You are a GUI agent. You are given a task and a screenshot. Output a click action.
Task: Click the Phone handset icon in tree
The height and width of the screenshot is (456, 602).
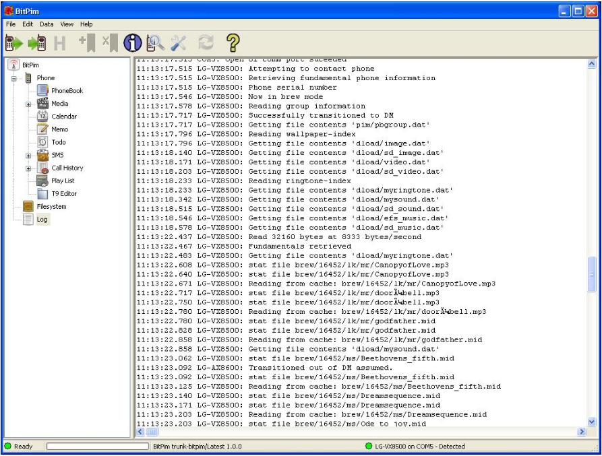pos(28,78)
